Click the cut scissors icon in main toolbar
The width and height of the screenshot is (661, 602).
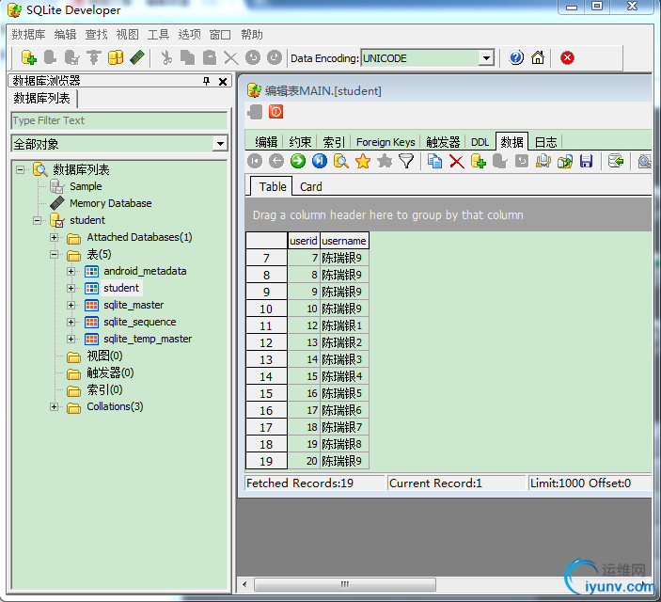pyautogui.click(x=166, y=57)
